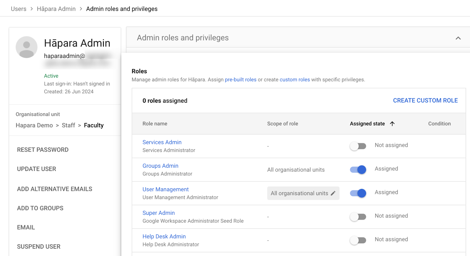Viewport: 470px width, 256px height.
Task: Click 'Not assigned' label for Super Admin
Action: pos(391,216)
